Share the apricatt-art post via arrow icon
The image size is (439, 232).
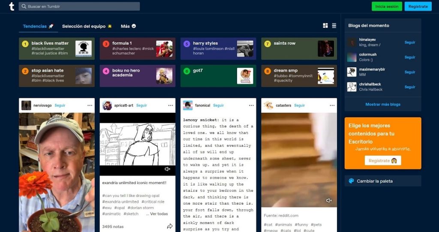[170, 226]
